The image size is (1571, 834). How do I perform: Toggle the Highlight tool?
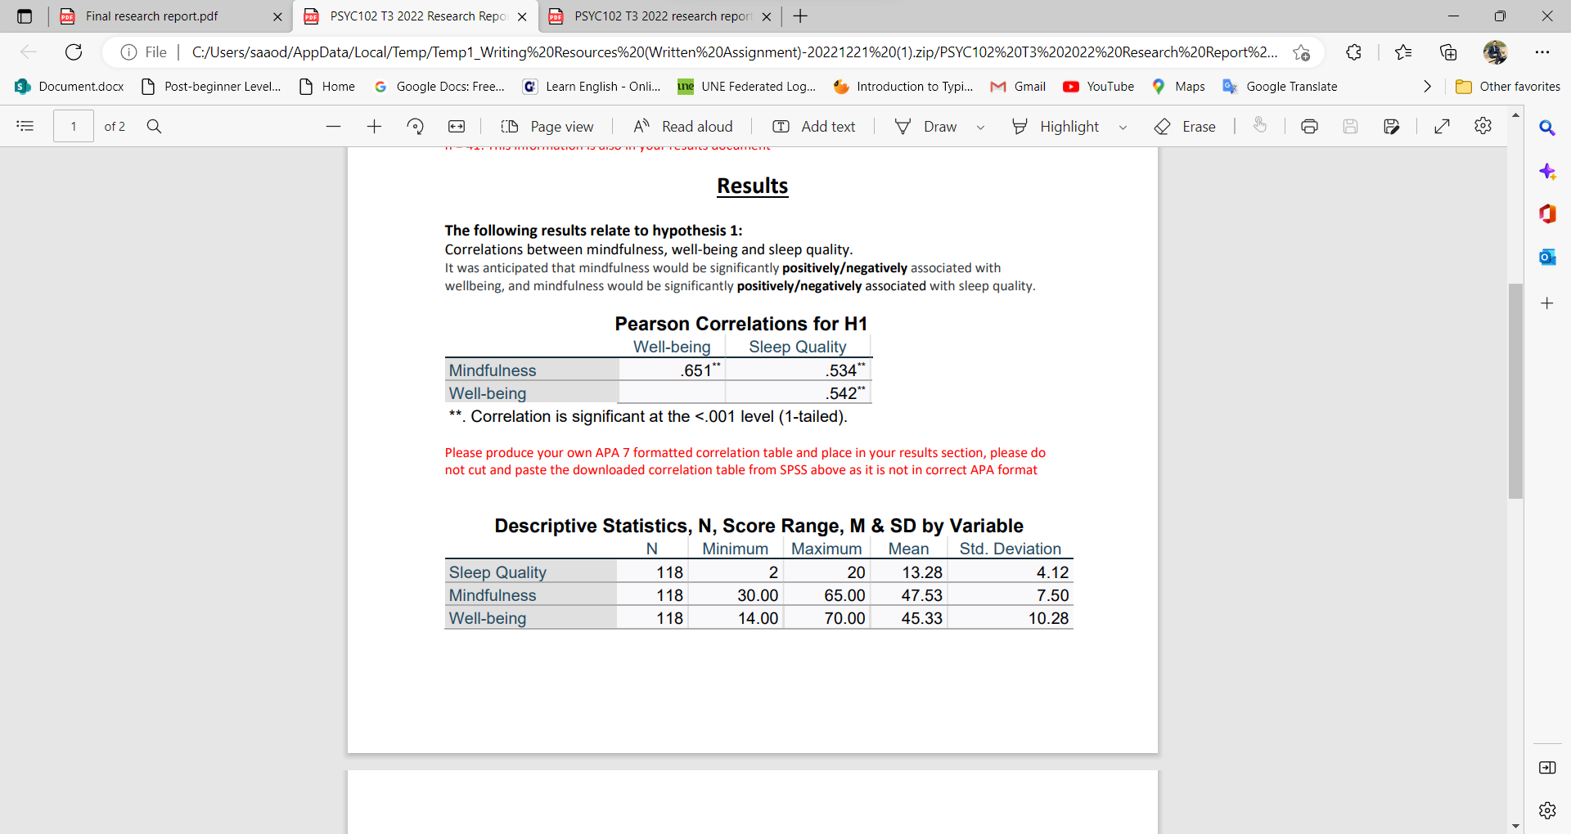pos(1056,126)
